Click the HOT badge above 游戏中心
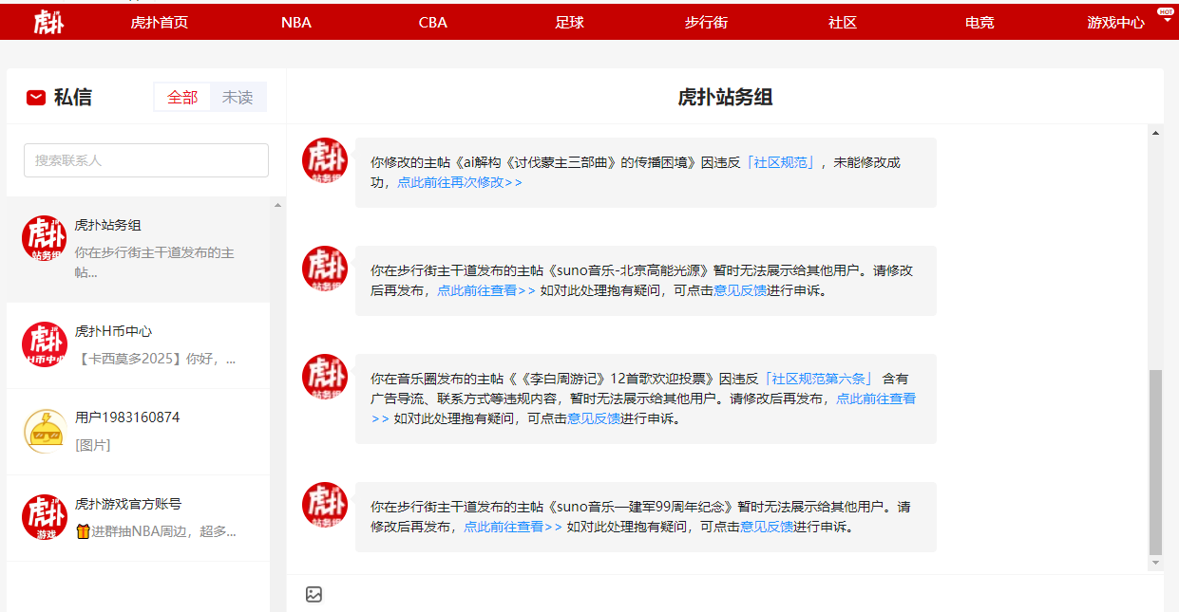Screen dimensions: 1179x612 click(1165, 10)
